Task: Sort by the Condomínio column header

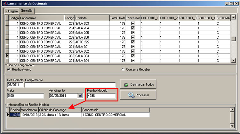Action: (x=41, y=18)
